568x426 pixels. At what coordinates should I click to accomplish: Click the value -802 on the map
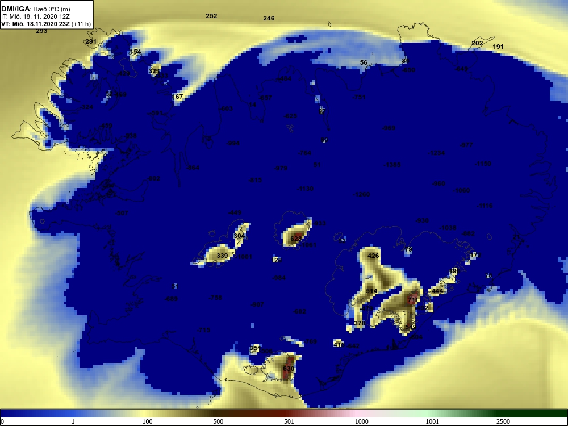click(x=153, y=178)
